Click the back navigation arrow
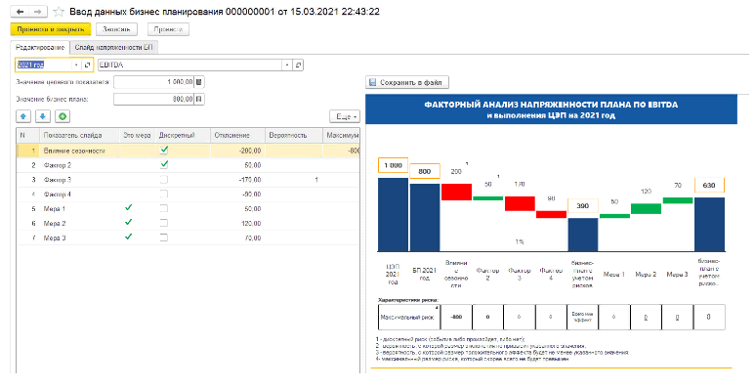This screenshot has width=755, height=389. point(21,11)
